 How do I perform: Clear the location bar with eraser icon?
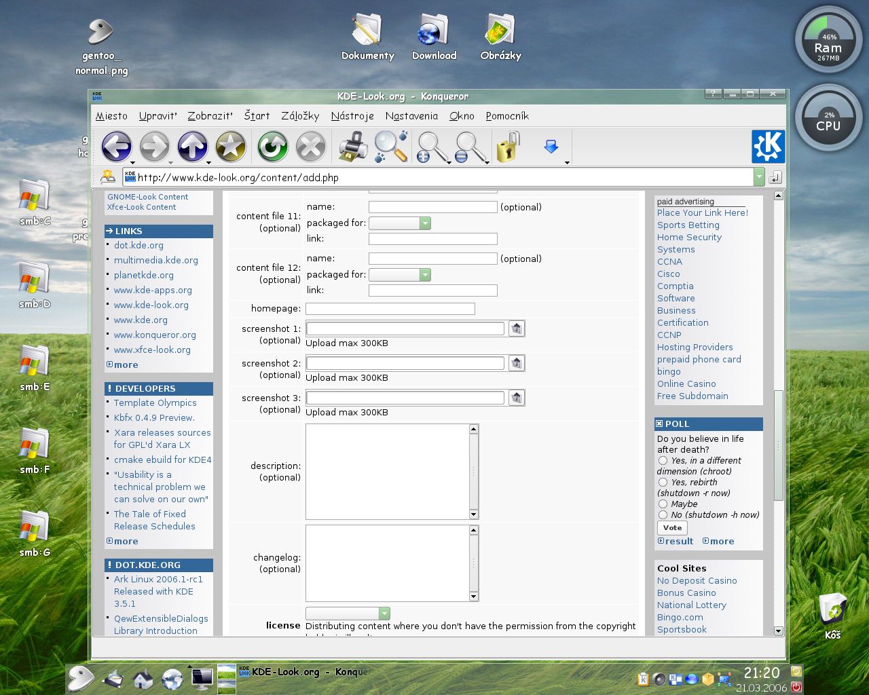(x=107, y=177)
